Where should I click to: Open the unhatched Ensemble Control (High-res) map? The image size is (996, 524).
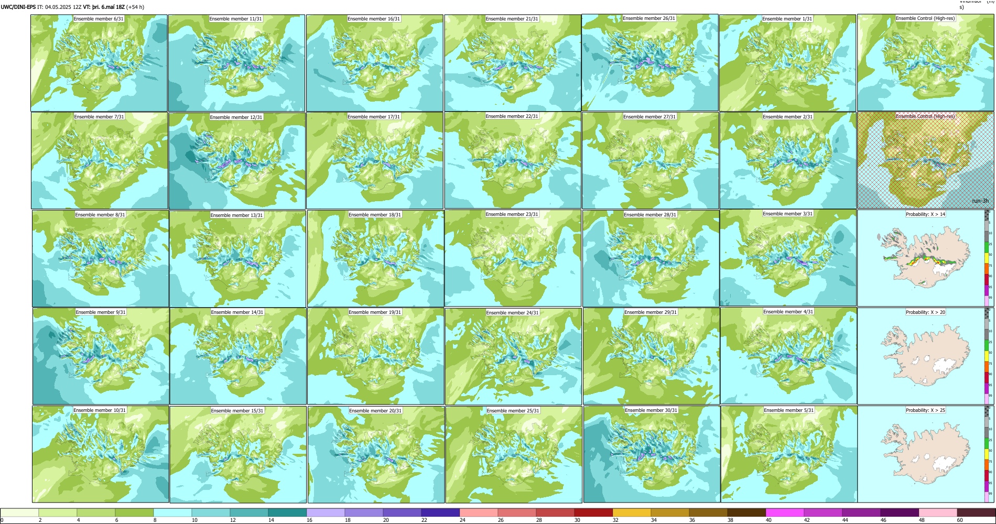(926, 62)
